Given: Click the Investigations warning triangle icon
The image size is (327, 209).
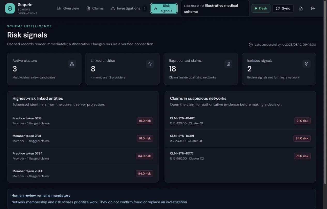Looking at the screenshot, I should 113,9.
